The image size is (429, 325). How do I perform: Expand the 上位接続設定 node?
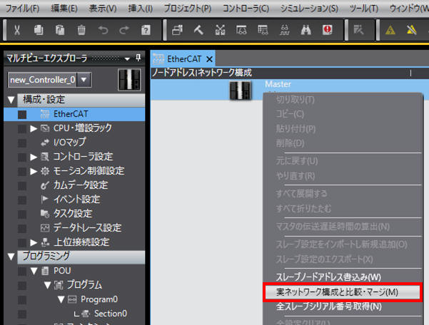pos(34,242)
